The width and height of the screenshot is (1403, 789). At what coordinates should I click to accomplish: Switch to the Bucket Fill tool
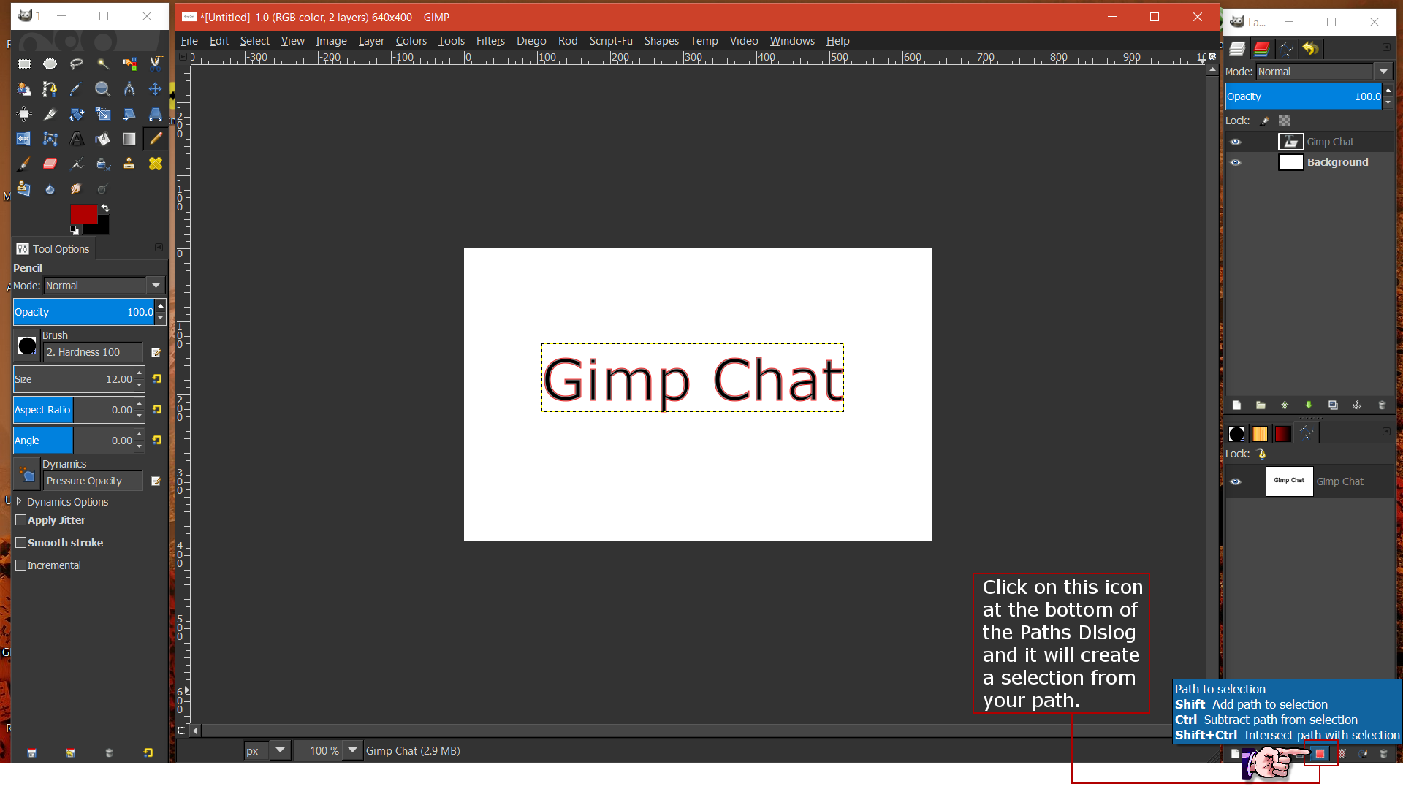point(103,139)
